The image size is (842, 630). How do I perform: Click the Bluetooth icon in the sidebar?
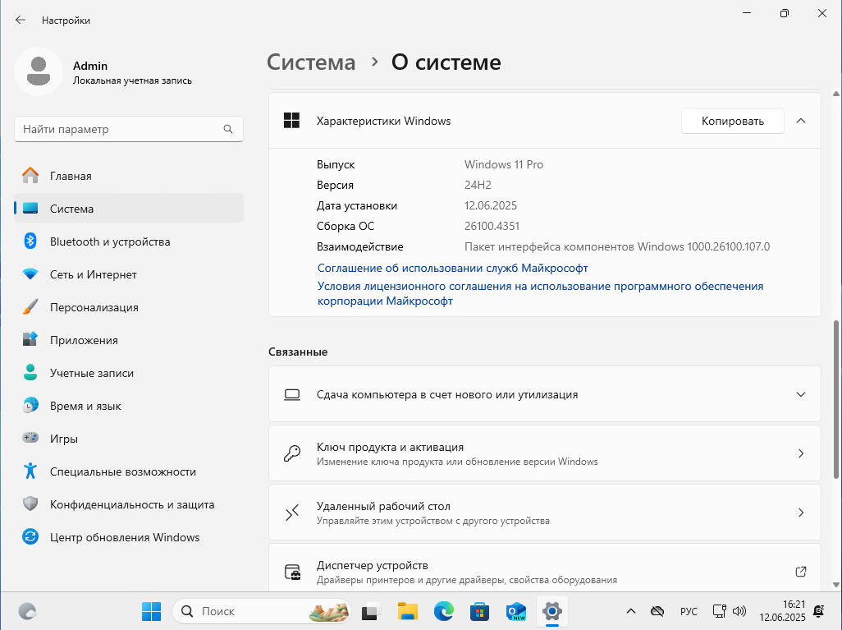[30, 241]
